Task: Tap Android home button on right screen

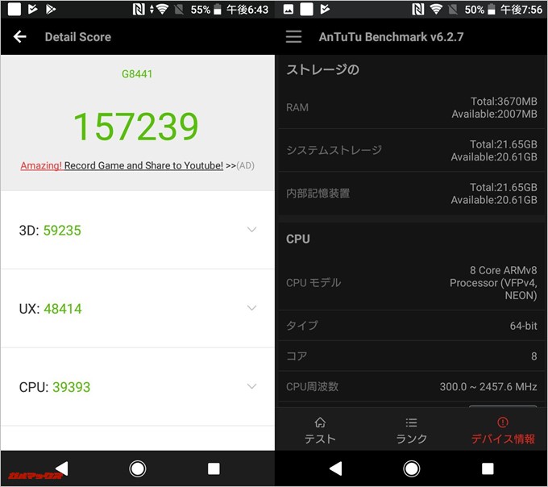Action: [x=411, y=468]
